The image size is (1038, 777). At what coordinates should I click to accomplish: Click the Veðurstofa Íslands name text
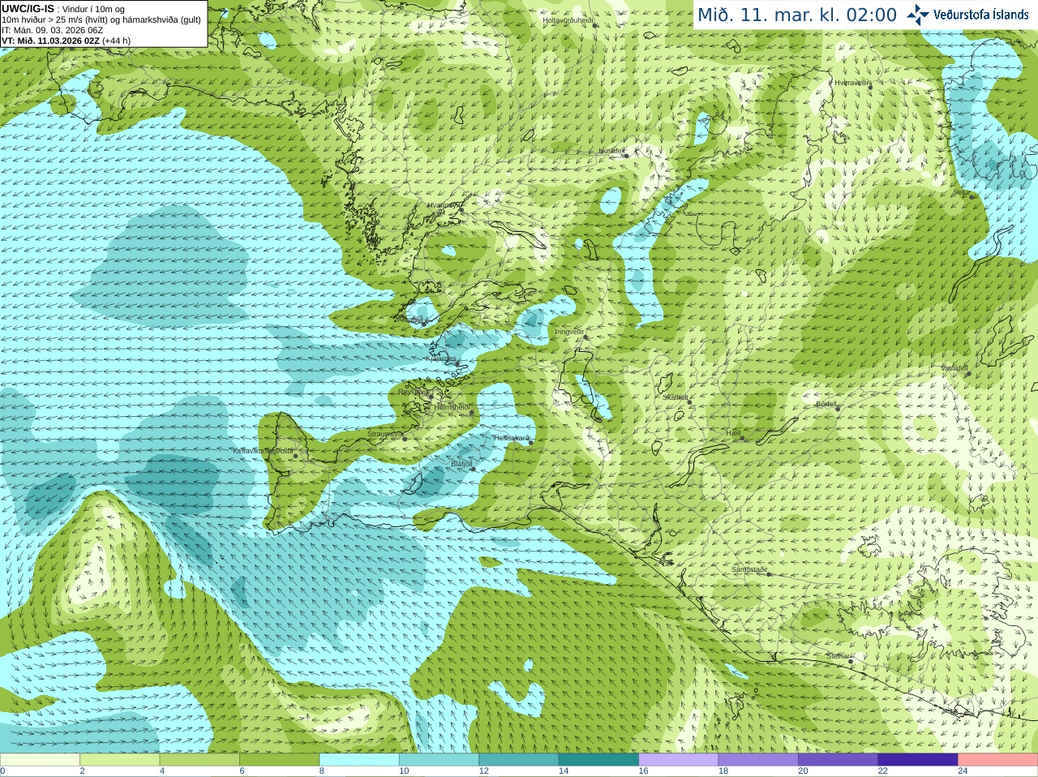point(981,15)
